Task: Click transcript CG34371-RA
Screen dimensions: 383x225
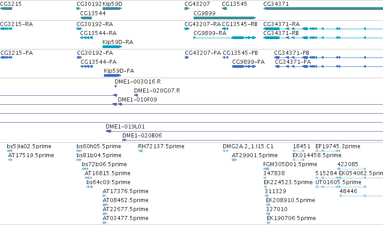Action: [281, 24]
